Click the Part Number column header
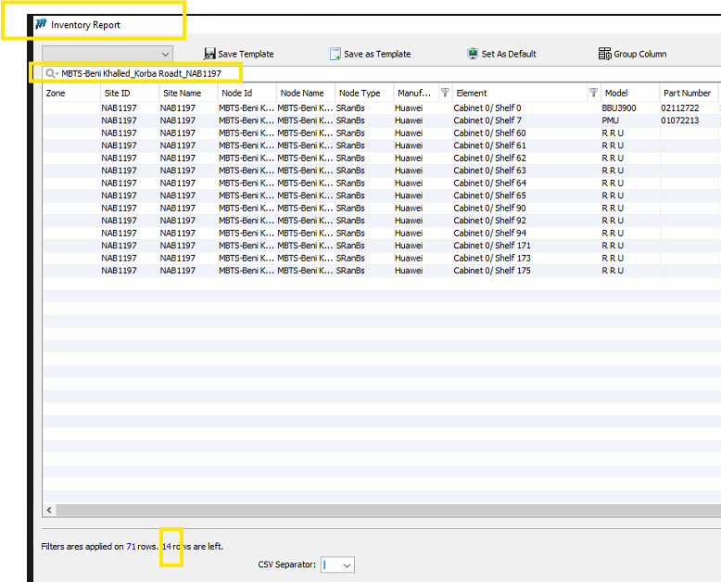Image resolution: width=721 pixels, height=582 pixels. click(687, 94)
